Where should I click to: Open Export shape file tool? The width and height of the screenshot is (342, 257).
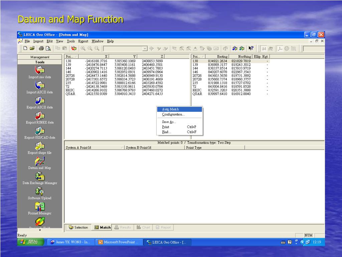coord(40,148)
